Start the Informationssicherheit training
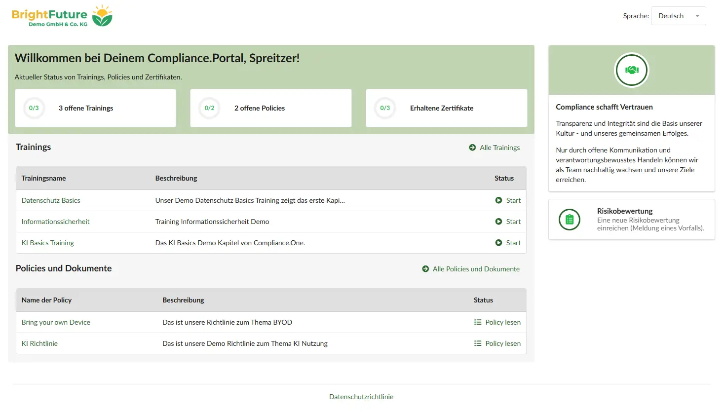Screen dimensions: 724x412 click(513, 222)
